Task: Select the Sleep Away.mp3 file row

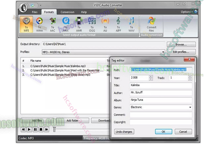Action: point(65,74)
